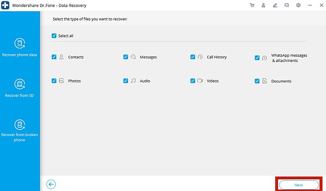The height and width of the screenshot is (191, 326).
Task: Click the Next button
Action: click(x=299, y=185)
